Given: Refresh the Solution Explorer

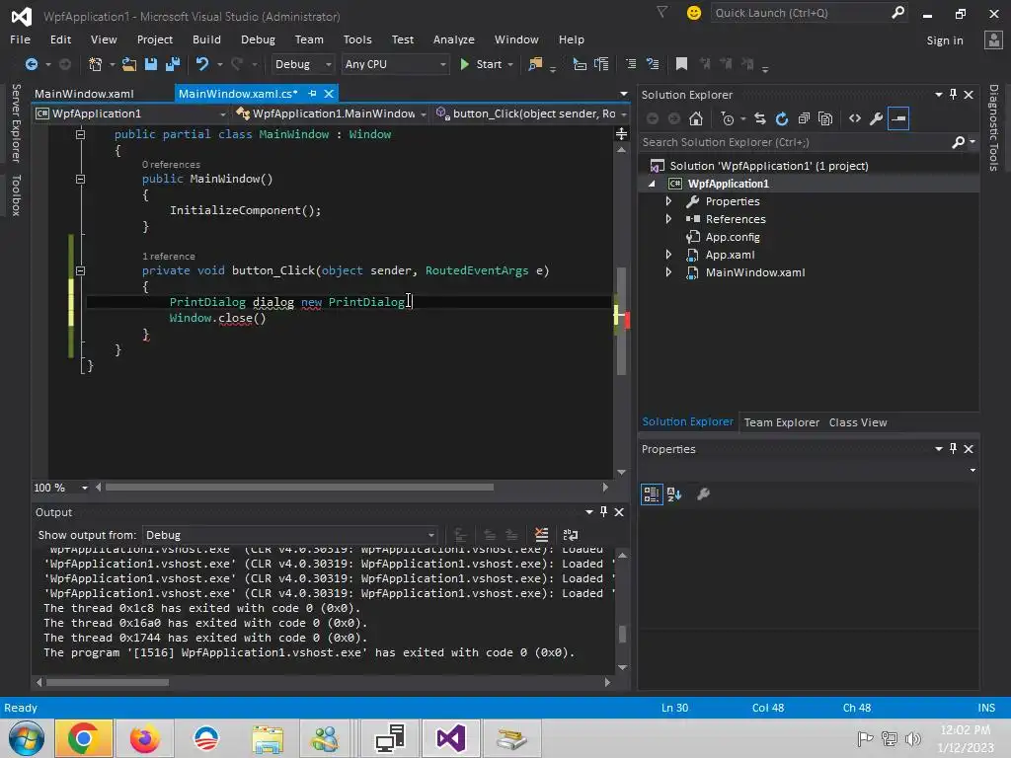Looking at the screenshot, I should (782, 118).
